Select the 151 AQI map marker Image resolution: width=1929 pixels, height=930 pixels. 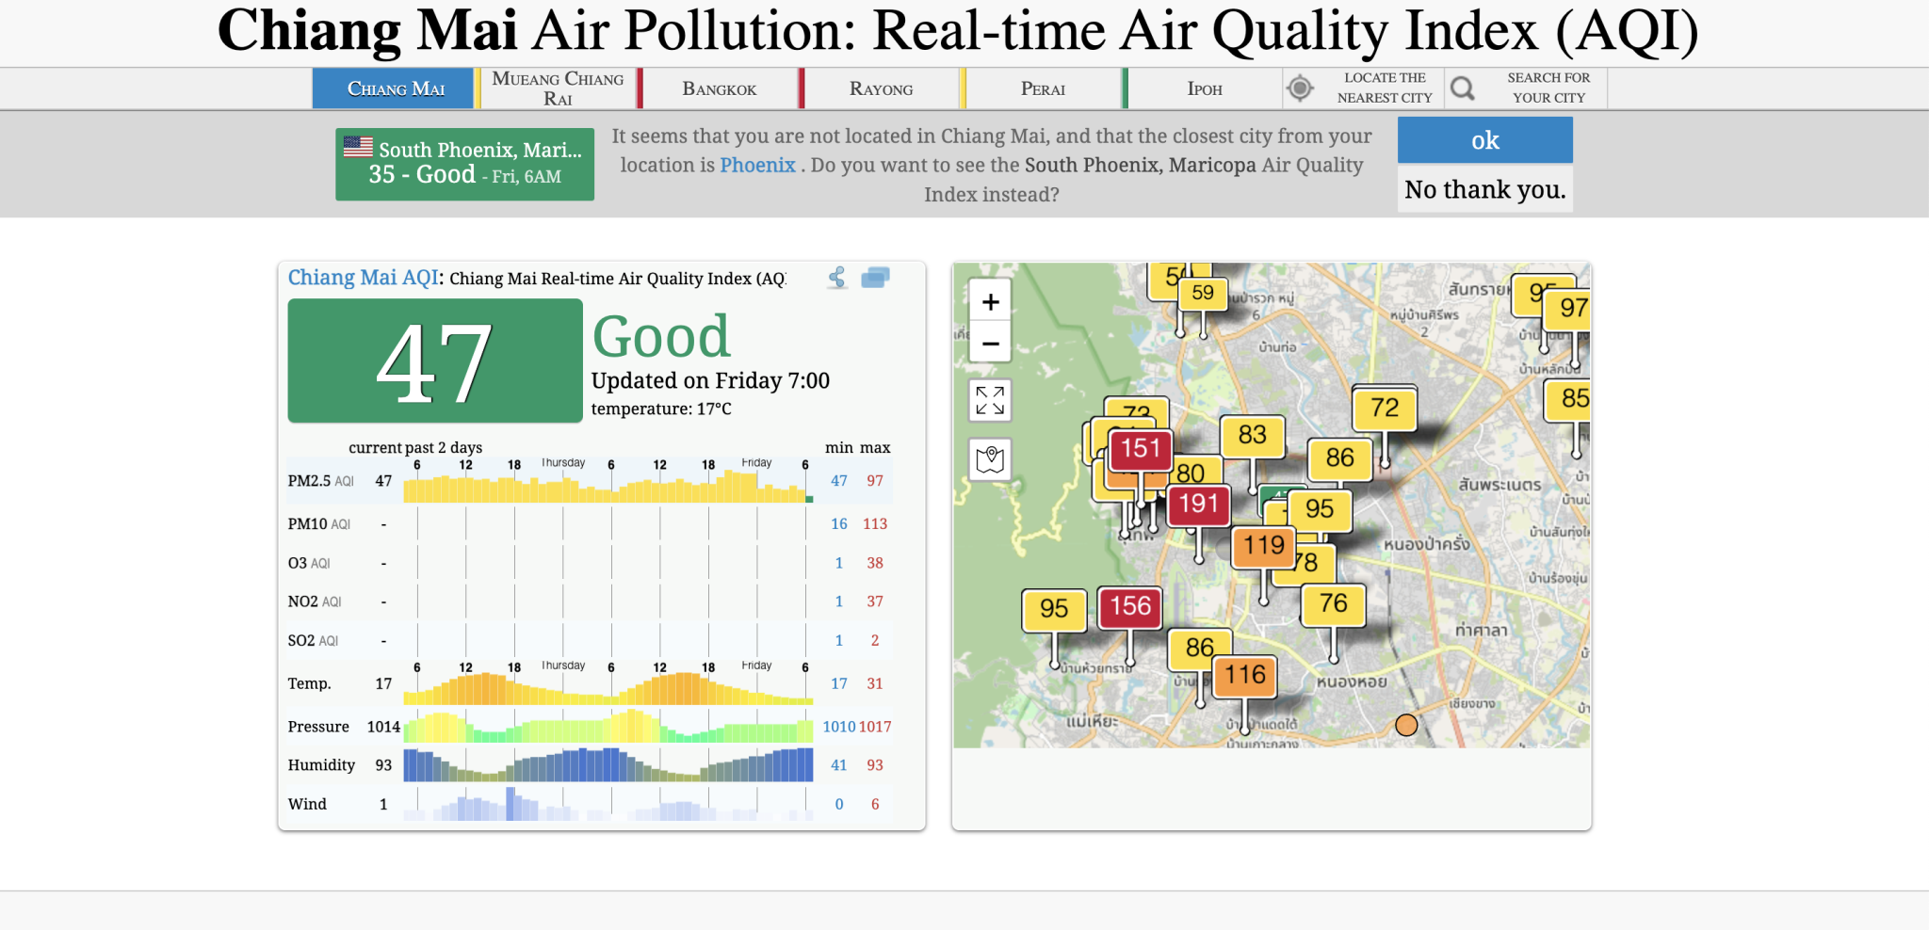pyautogui.click(x=1141, y=448)
